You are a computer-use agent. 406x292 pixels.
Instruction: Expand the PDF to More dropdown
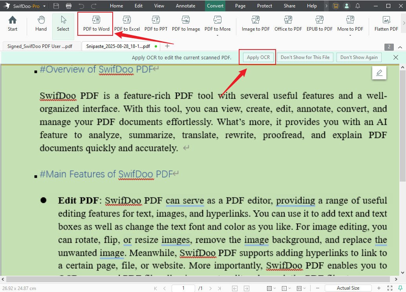coord(217,35)
